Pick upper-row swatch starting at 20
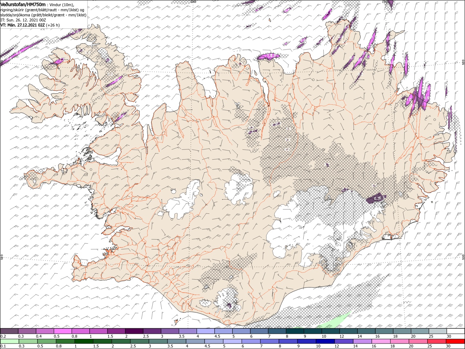The image size is (465, 349). tap(419, 331)
